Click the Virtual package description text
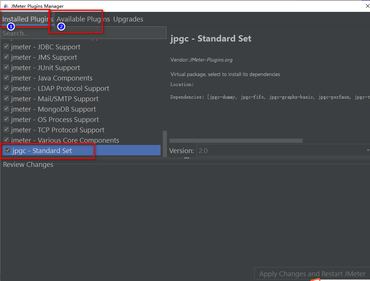Image resolution: width=370 pixels, height=281 pixels. point(225,74)
